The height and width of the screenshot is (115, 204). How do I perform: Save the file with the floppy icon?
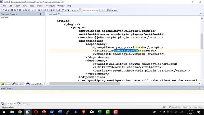pyautogui.click(x=9, y=10)
